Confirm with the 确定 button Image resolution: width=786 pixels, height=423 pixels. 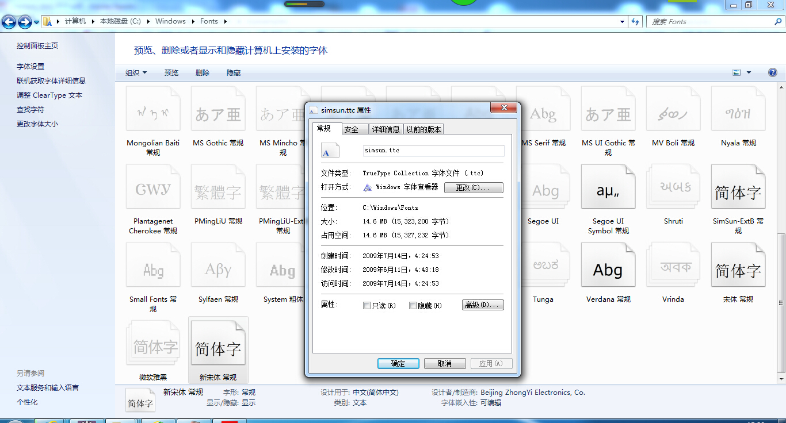pos(398,363)
